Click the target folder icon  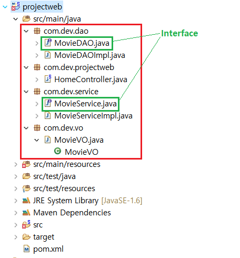[26, 237]
